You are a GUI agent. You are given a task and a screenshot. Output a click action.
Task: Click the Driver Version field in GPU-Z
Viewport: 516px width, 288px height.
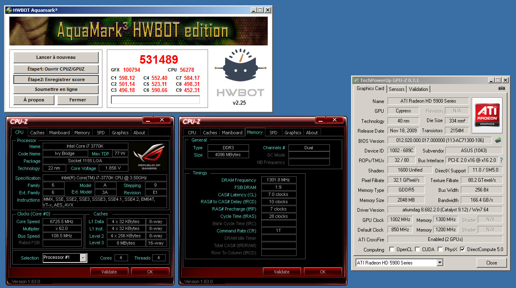coord(445,210)
